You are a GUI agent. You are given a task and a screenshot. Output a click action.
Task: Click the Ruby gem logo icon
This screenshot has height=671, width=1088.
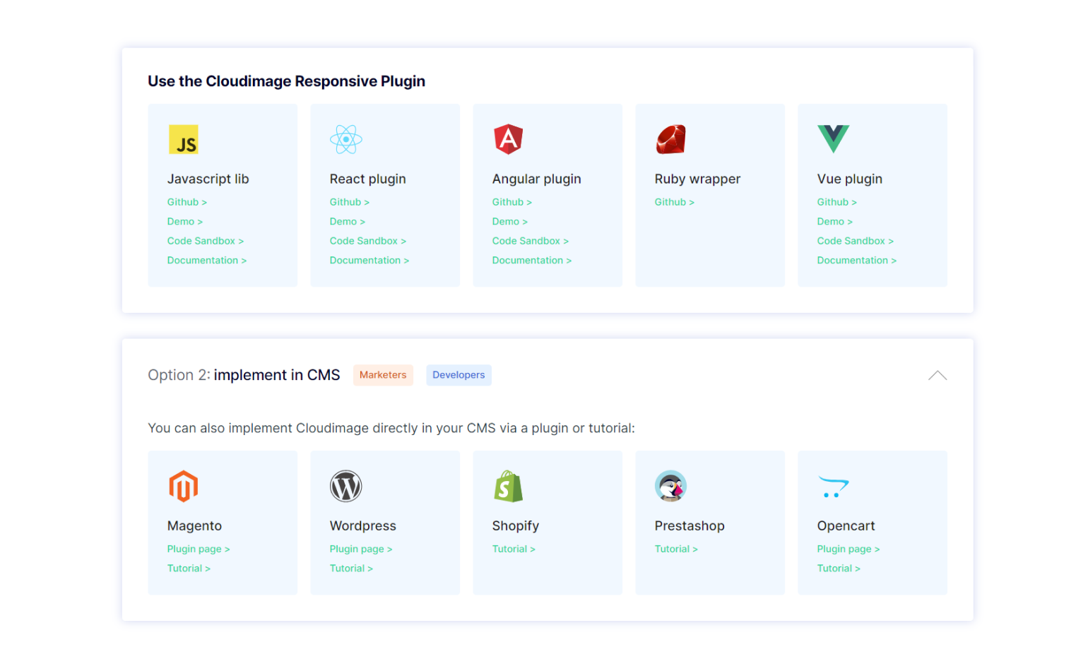pyautogui.click(x=671, y=139)
